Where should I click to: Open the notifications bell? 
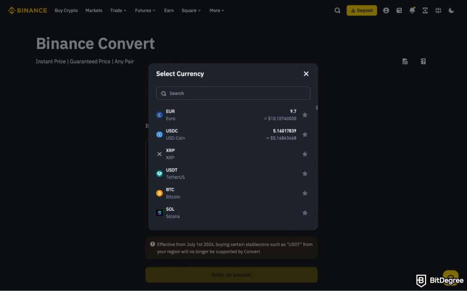pos(412,10)
